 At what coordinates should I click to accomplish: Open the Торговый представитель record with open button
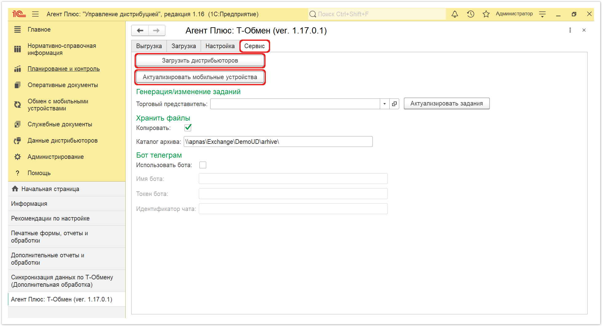click(394, 104)
